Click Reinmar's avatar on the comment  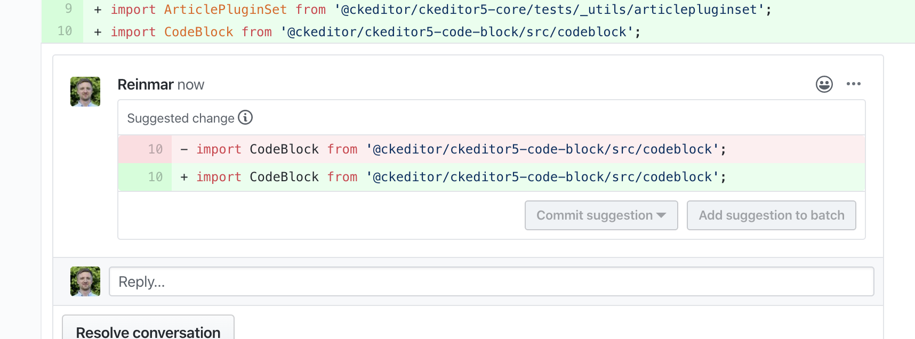coord(85,91)
